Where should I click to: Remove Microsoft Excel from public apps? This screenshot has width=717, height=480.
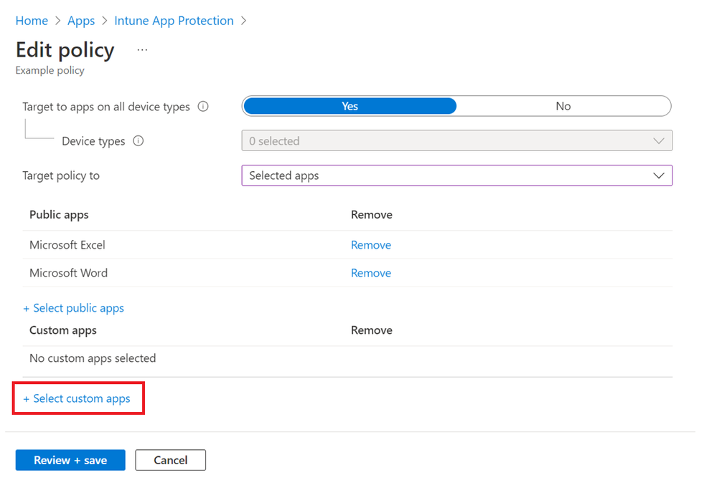tap(371, 245)
